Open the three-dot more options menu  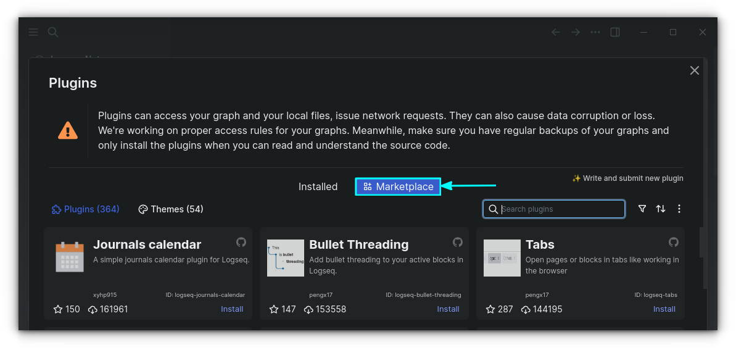[679, 209]
